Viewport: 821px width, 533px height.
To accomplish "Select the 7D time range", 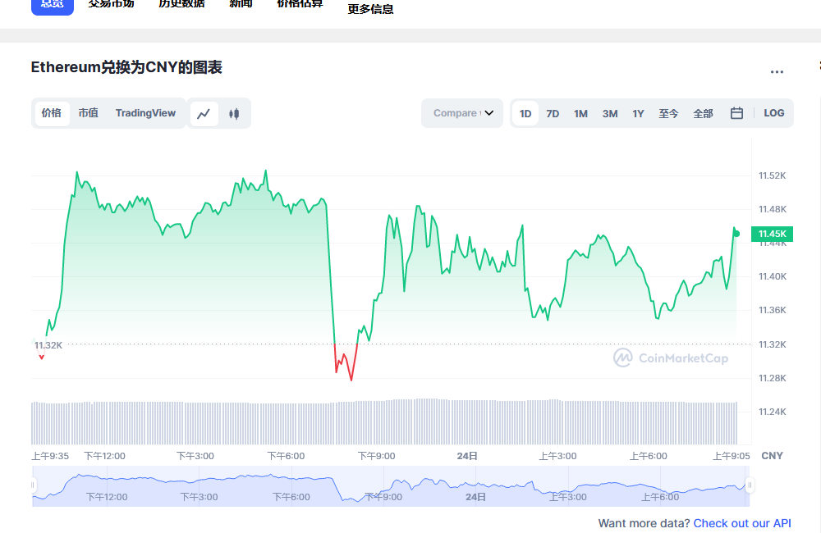I will pos(553,113).
